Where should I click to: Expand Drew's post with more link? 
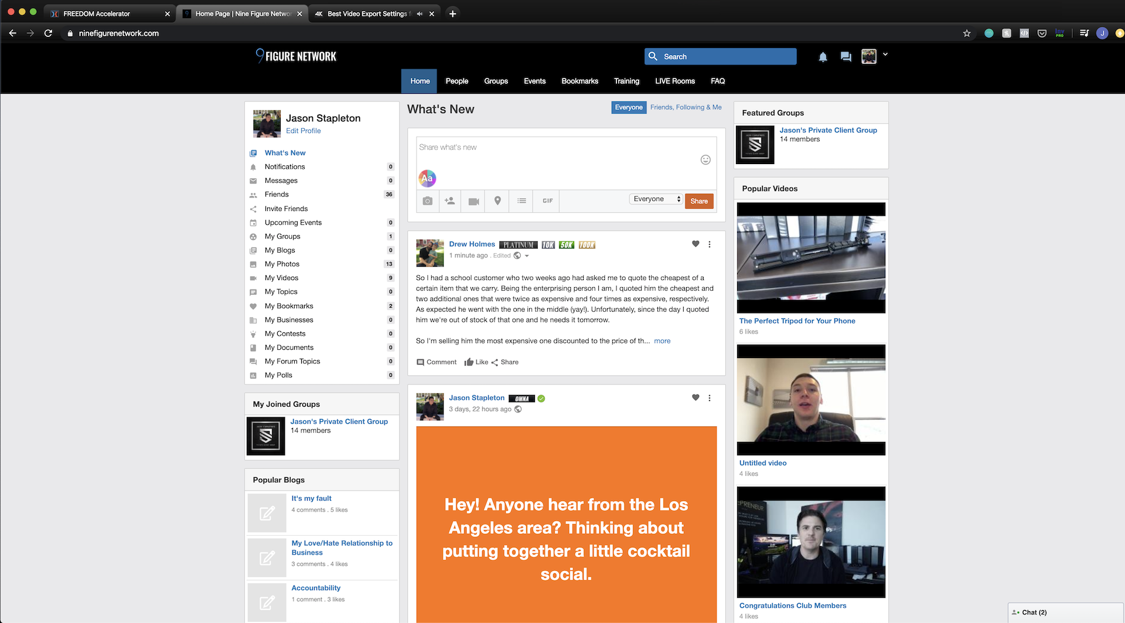pyautogui.click(x=662, y=341)
